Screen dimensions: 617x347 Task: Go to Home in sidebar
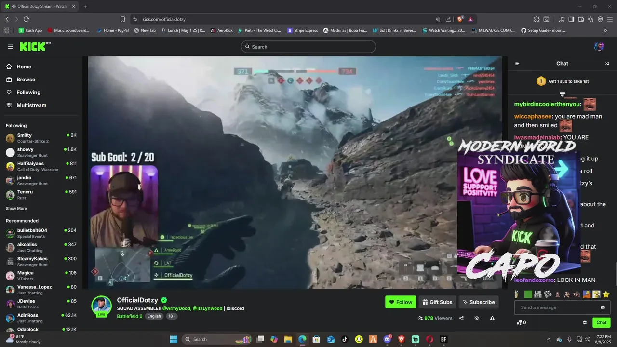click(24, 67)
